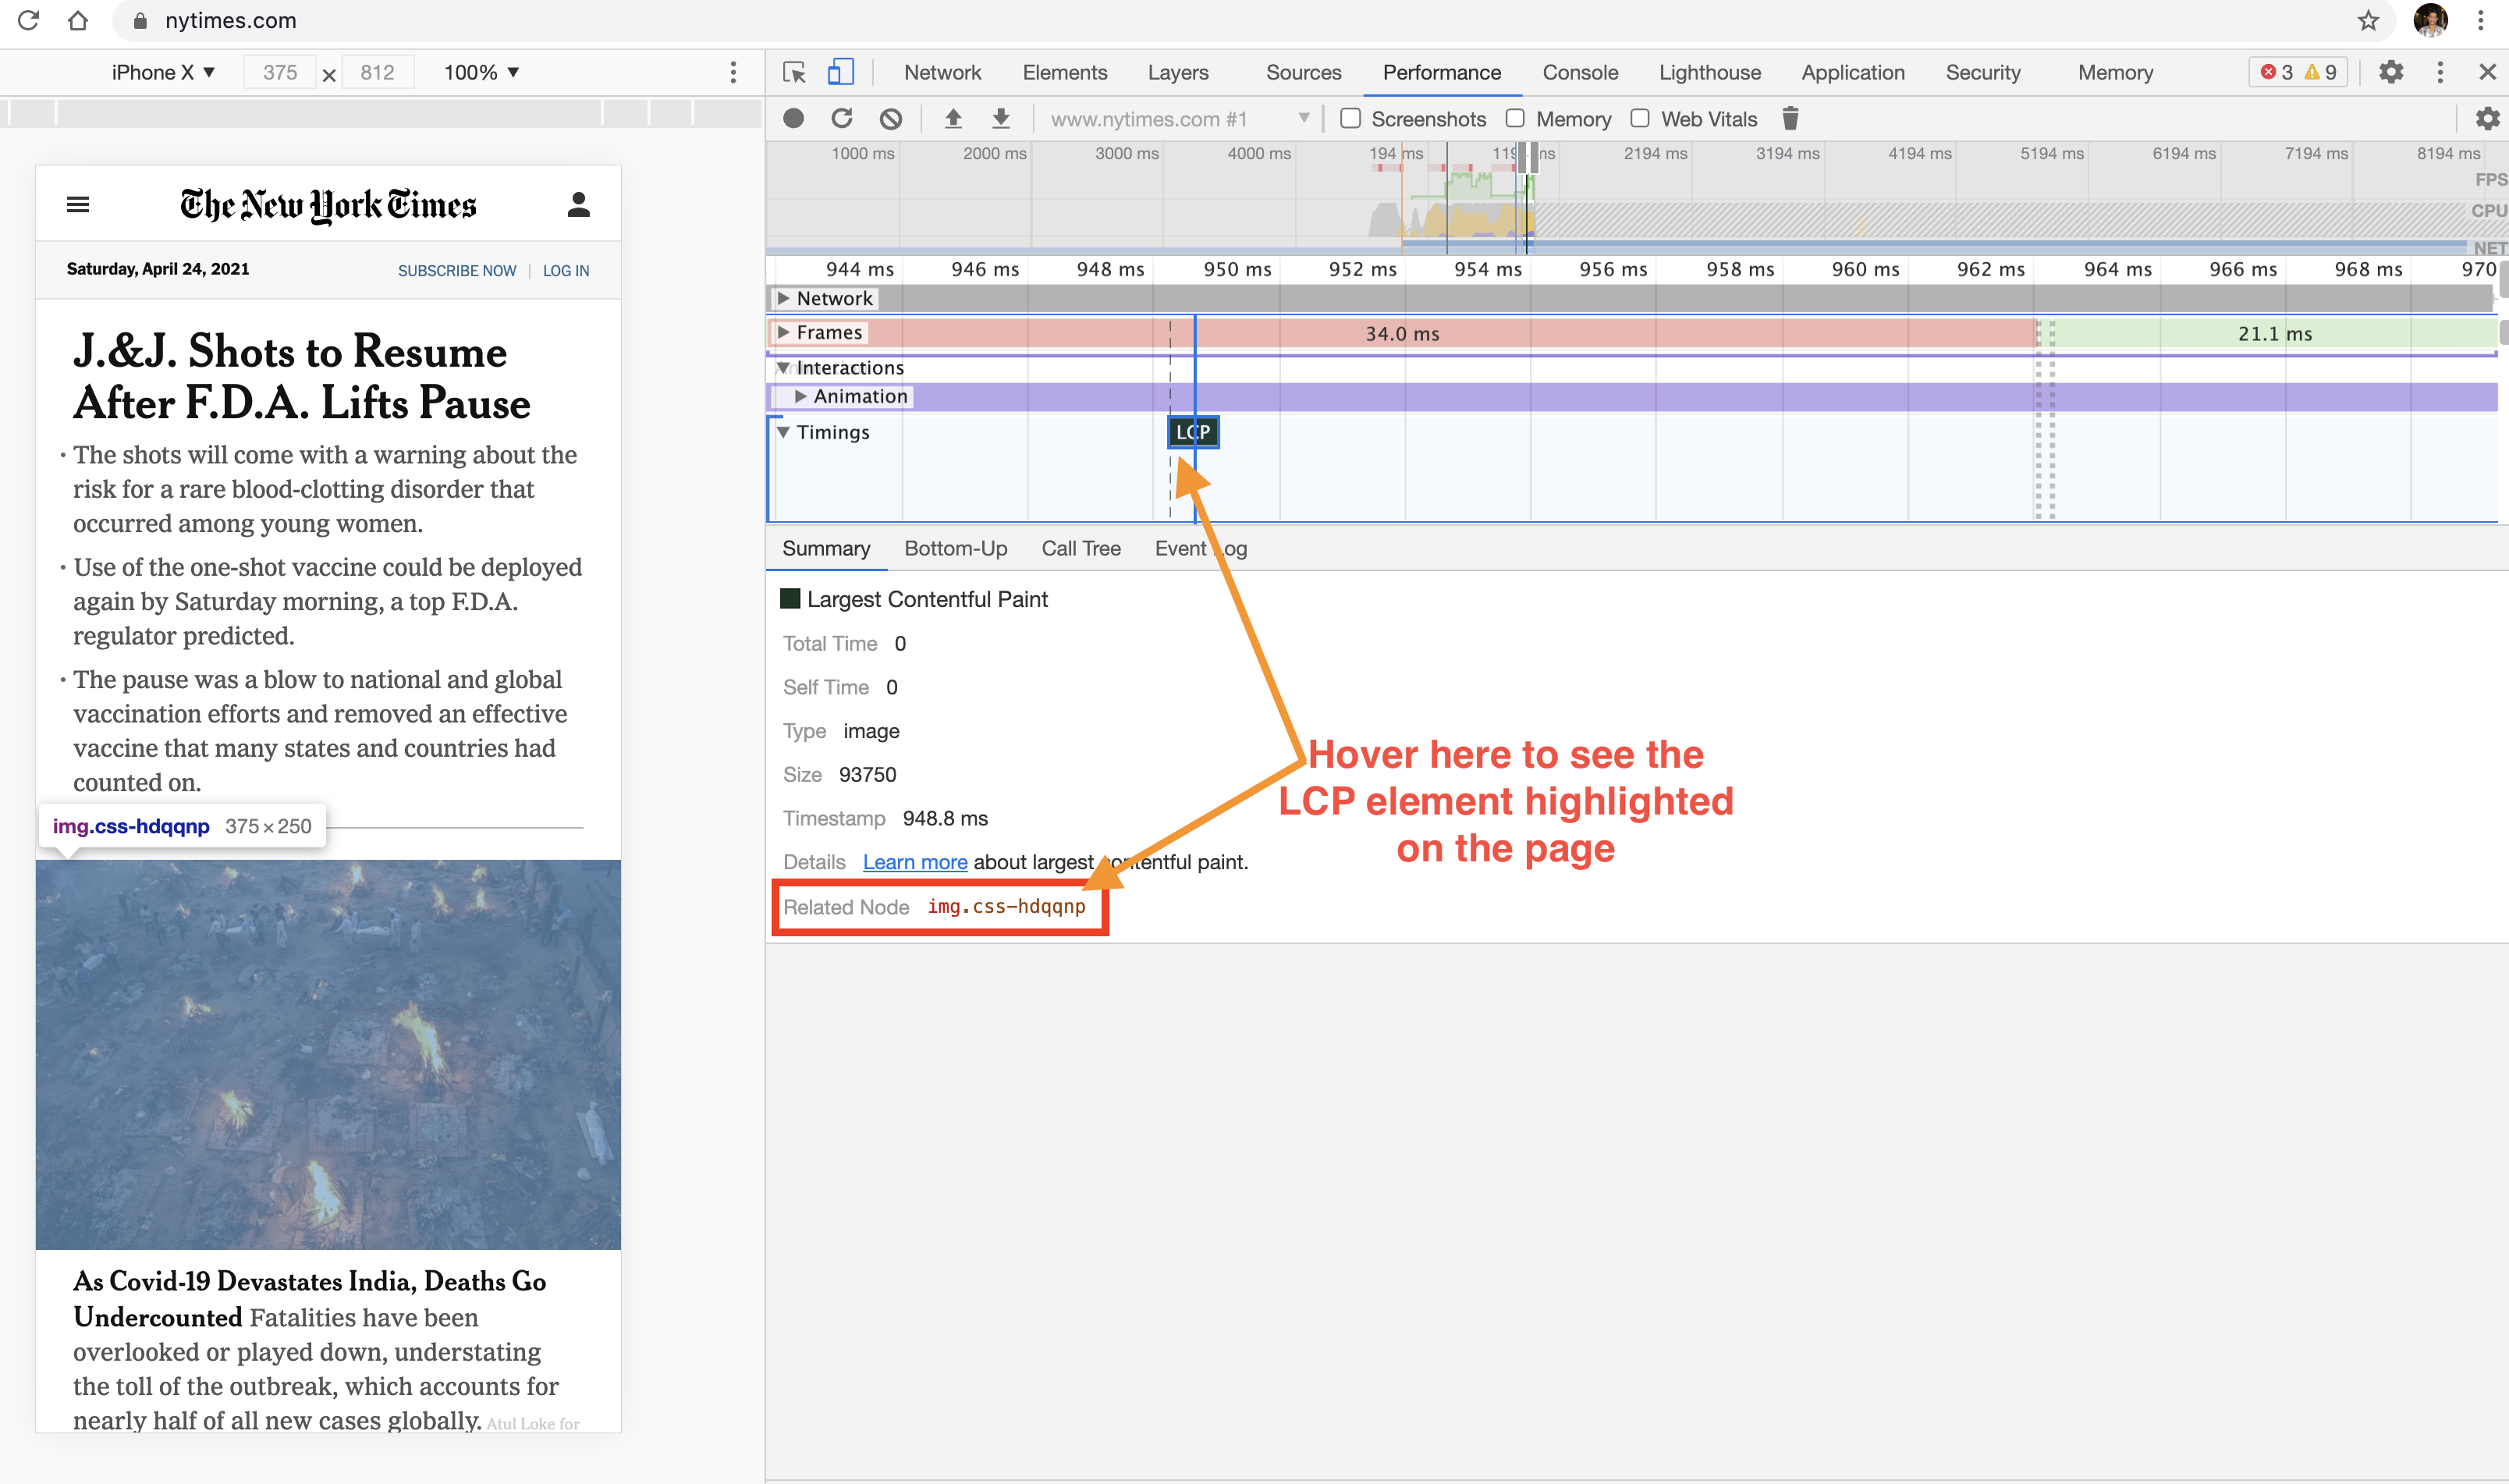
Task: Collapse the Interactions track
Action: 784,367
